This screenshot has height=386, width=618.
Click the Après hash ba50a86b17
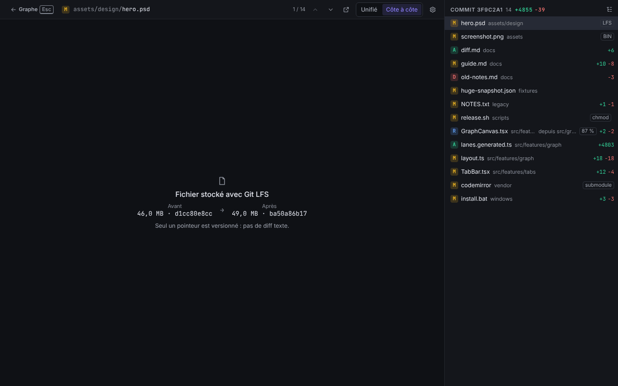[288, 214]
